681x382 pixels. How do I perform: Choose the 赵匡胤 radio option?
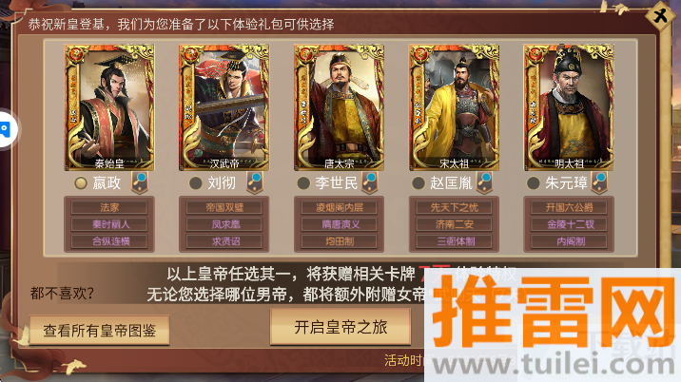[x=418, y=183]
